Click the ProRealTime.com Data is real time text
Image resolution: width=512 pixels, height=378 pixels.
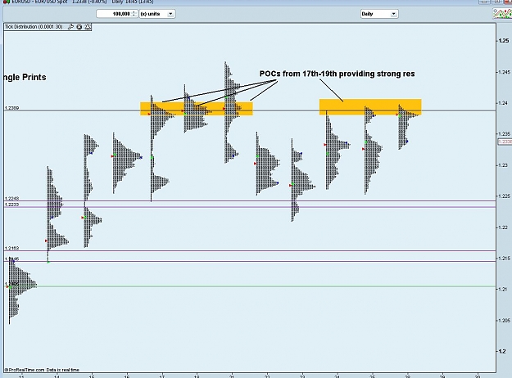(x=42, y=370)
